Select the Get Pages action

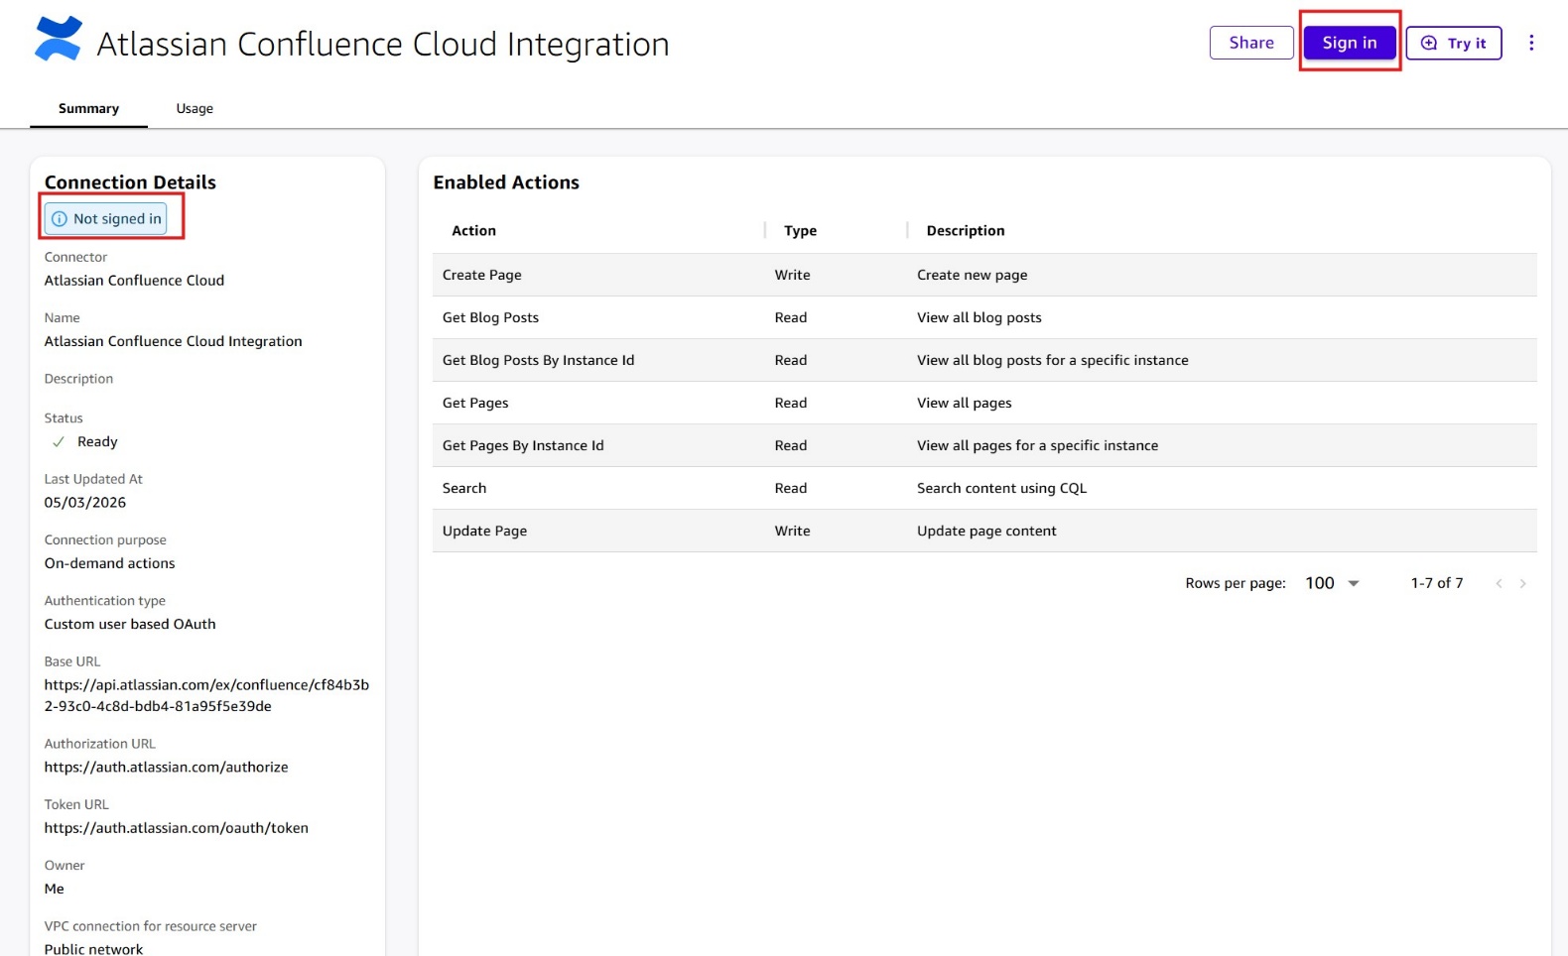tap(984, 403)
